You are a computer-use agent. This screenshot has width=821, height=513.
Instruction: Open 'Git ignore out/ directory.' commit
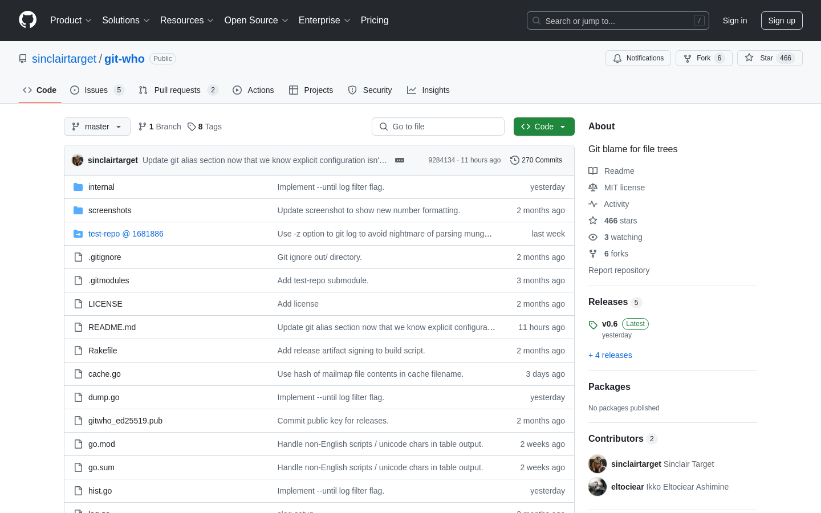pos(320,257)
